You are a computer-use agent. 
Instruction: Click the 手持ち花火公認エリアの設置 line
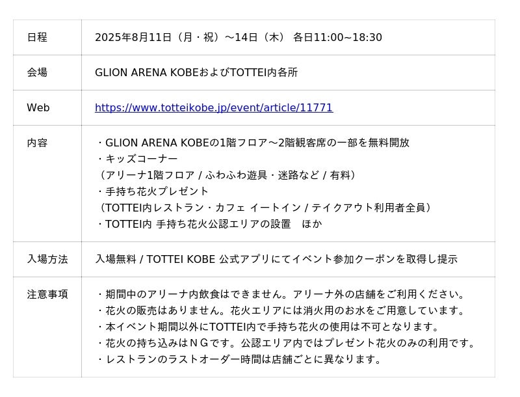coord(208,224)
